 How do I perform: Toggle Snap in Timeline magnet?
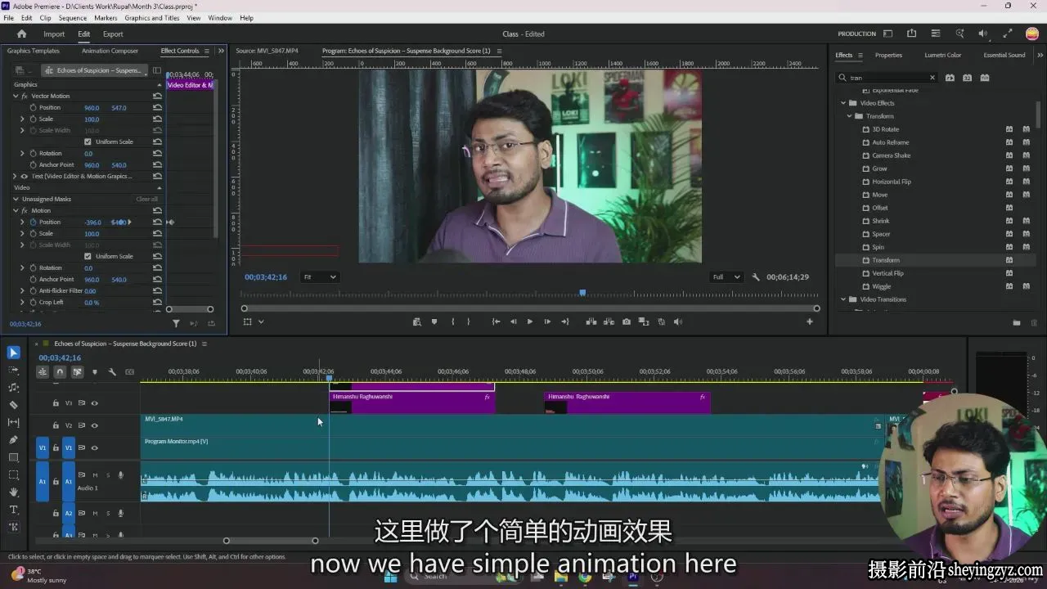click(x=60, y=372)
